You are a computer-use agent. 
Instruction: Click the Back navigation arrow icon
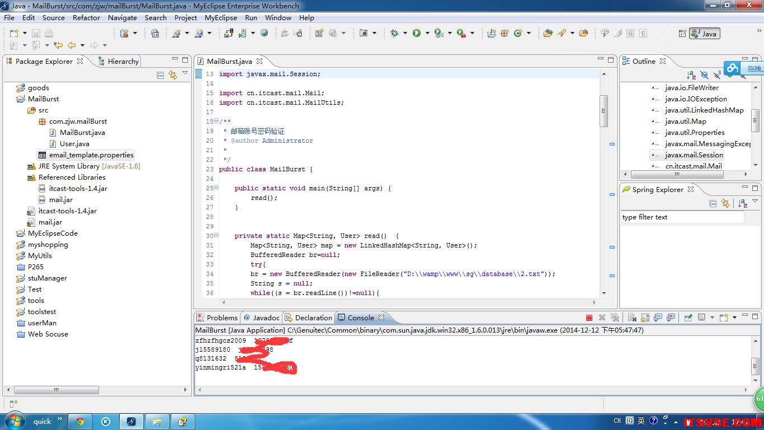72,45
